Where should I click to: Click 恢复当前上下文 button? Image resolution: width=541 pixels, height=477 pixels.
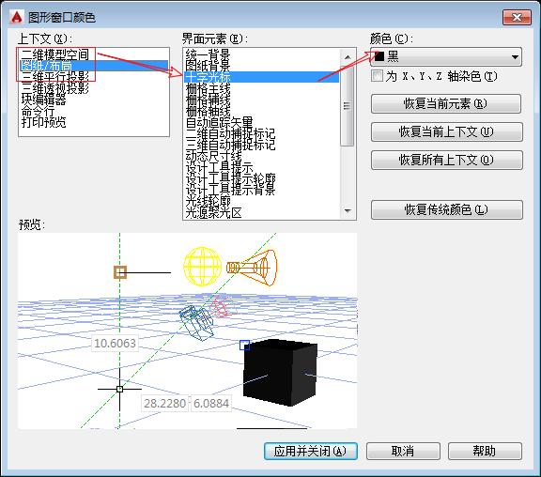(x=447, y=131)
